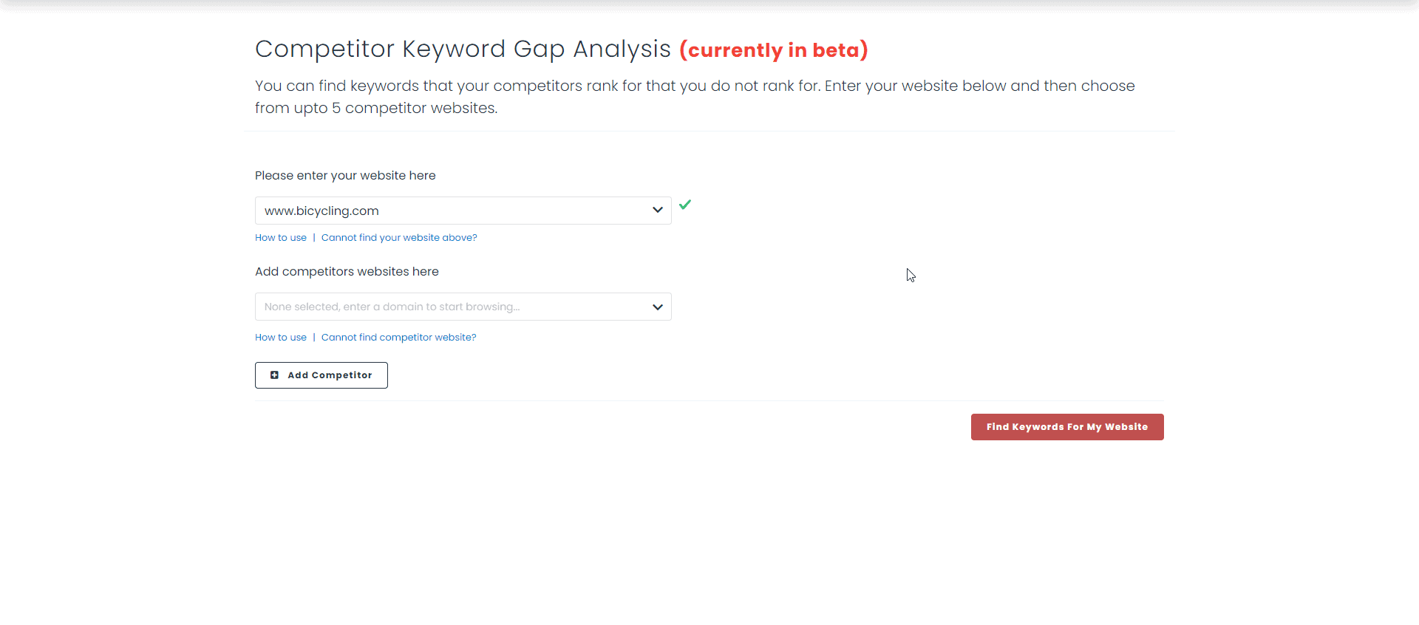Click 'Cannot find your website above?' link
Viewport: 1419px width, 625px height.
pos(399,238)
